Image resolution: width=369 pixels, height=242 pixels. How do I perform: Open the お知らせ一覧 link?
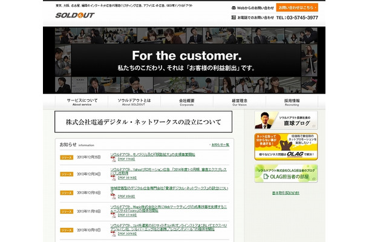pyautogui.click(x=220, y=145)
